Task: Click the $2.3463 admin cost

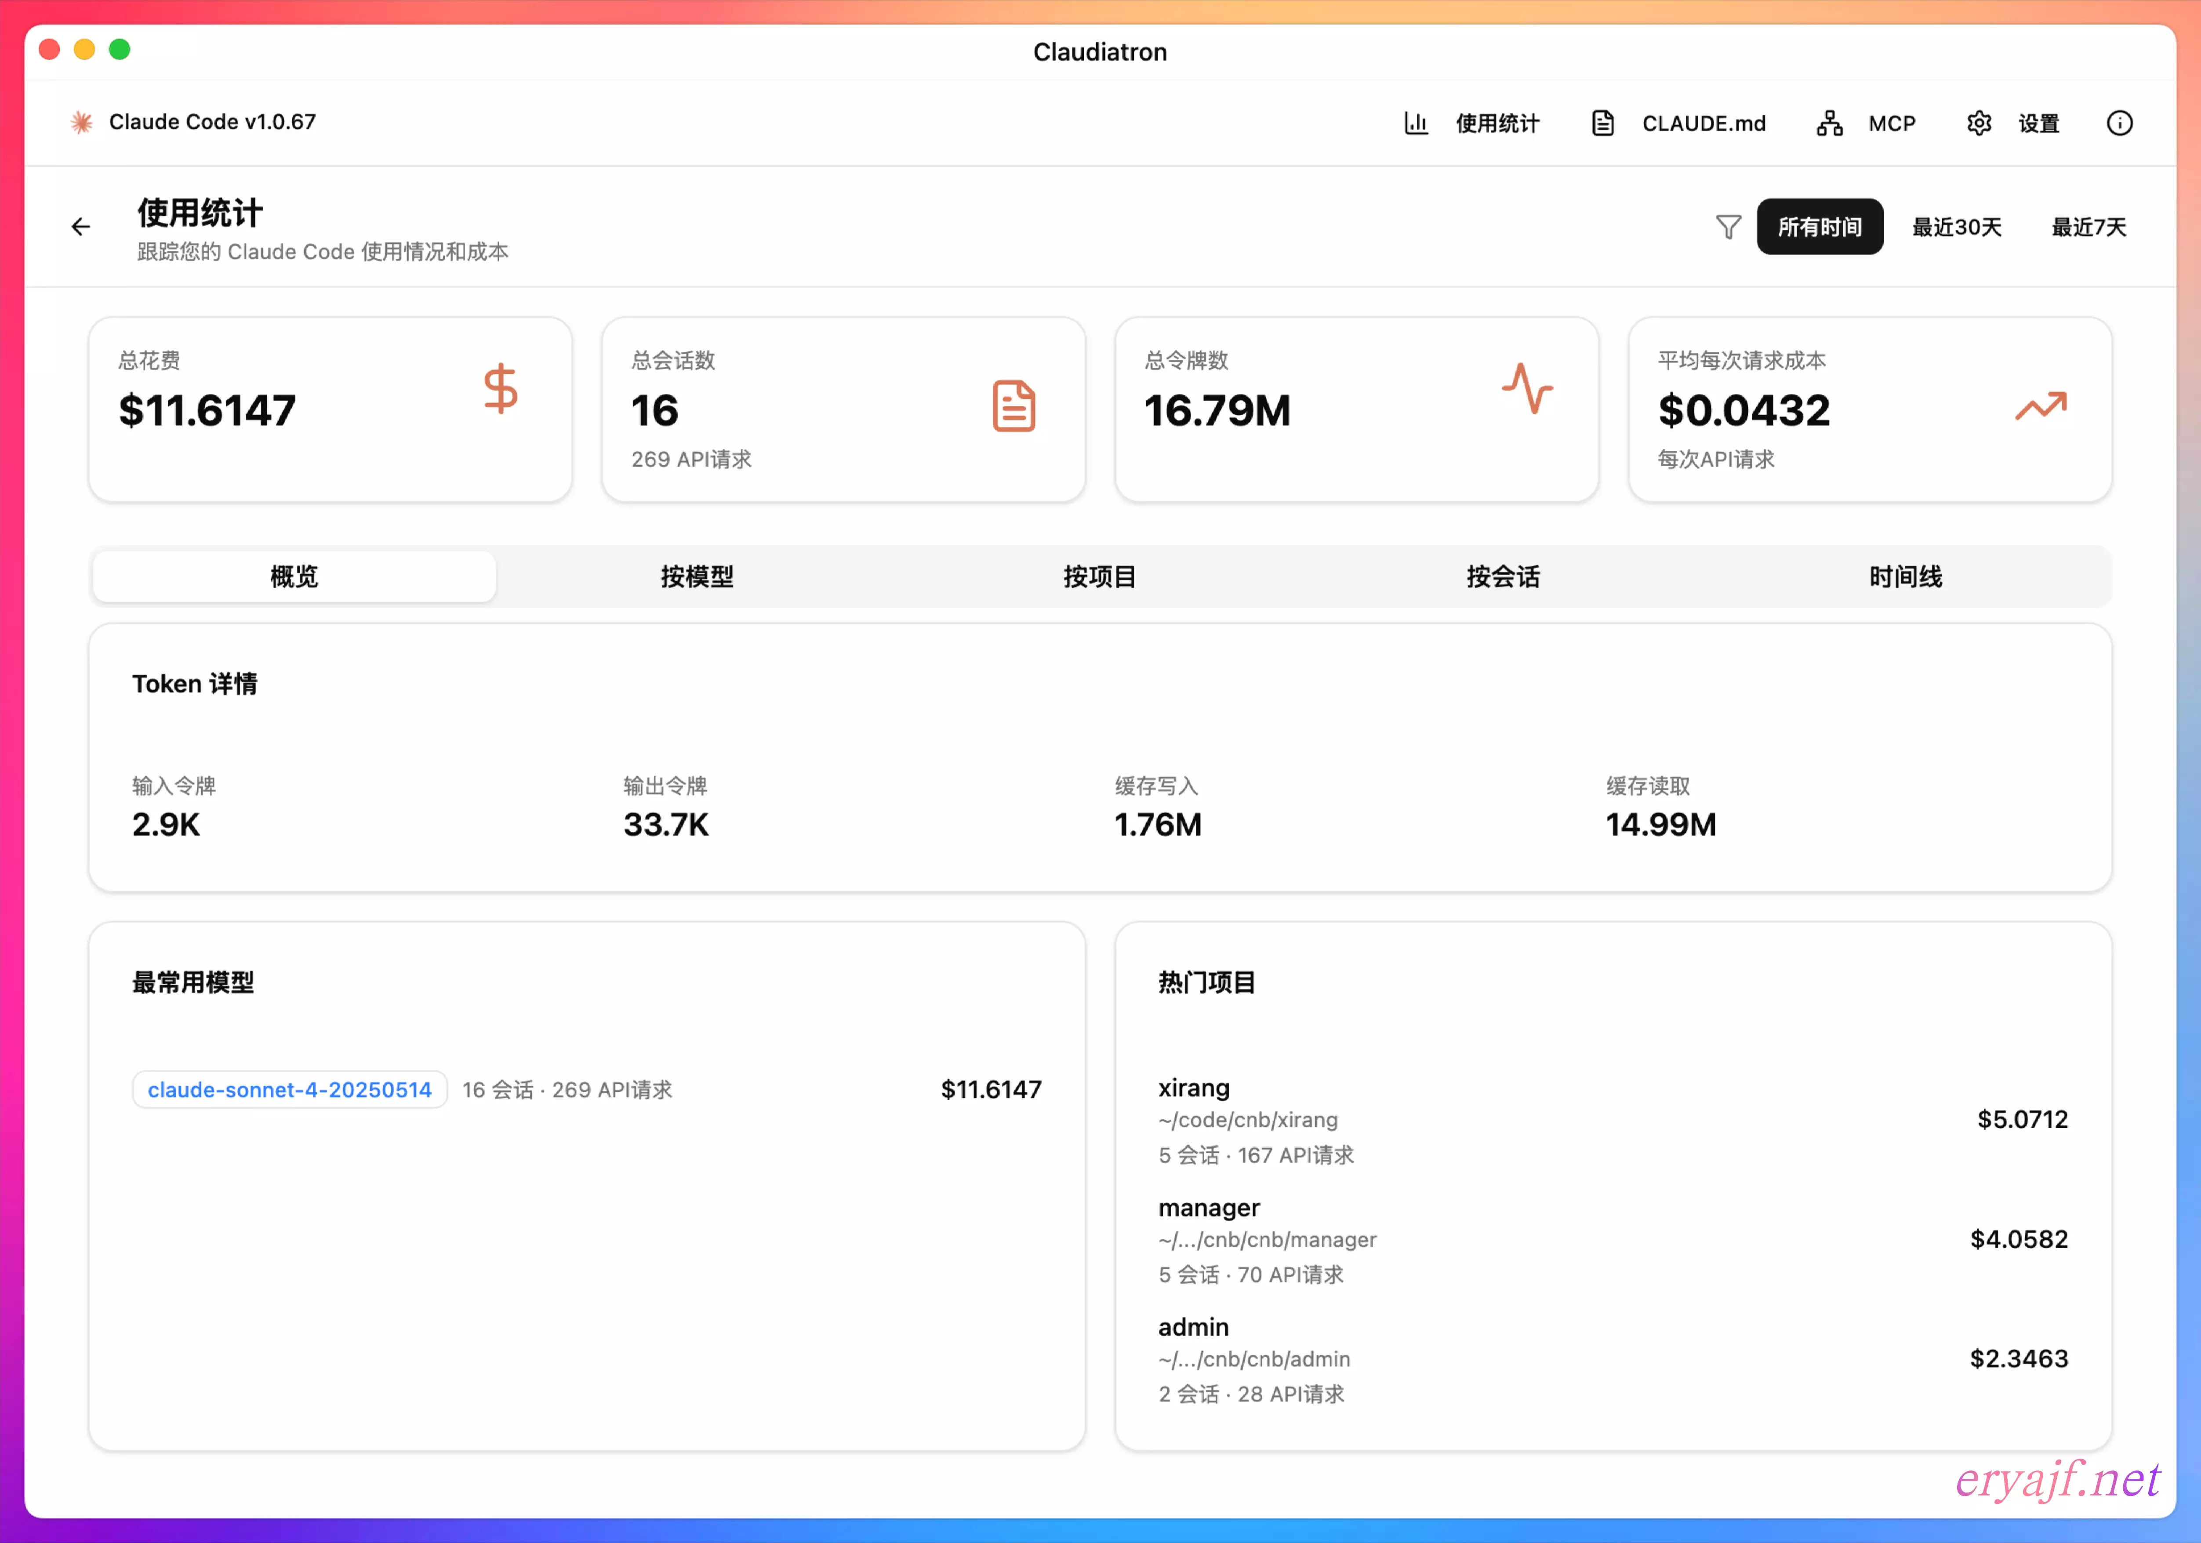Action: point(2019,1359)
